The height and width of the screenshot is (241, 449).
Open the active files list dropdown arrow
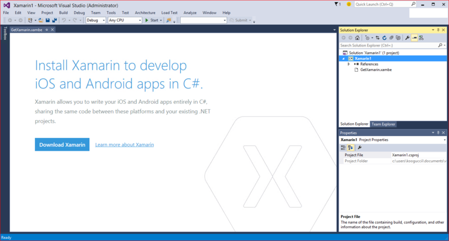point(334,30)
